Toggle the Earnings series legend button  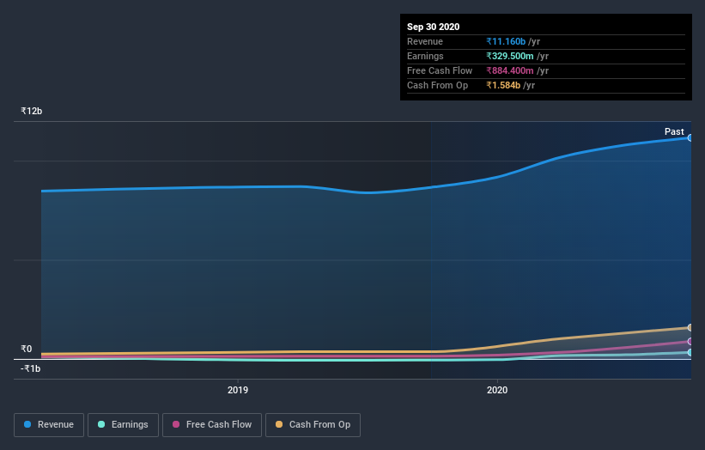pos(123,425)
